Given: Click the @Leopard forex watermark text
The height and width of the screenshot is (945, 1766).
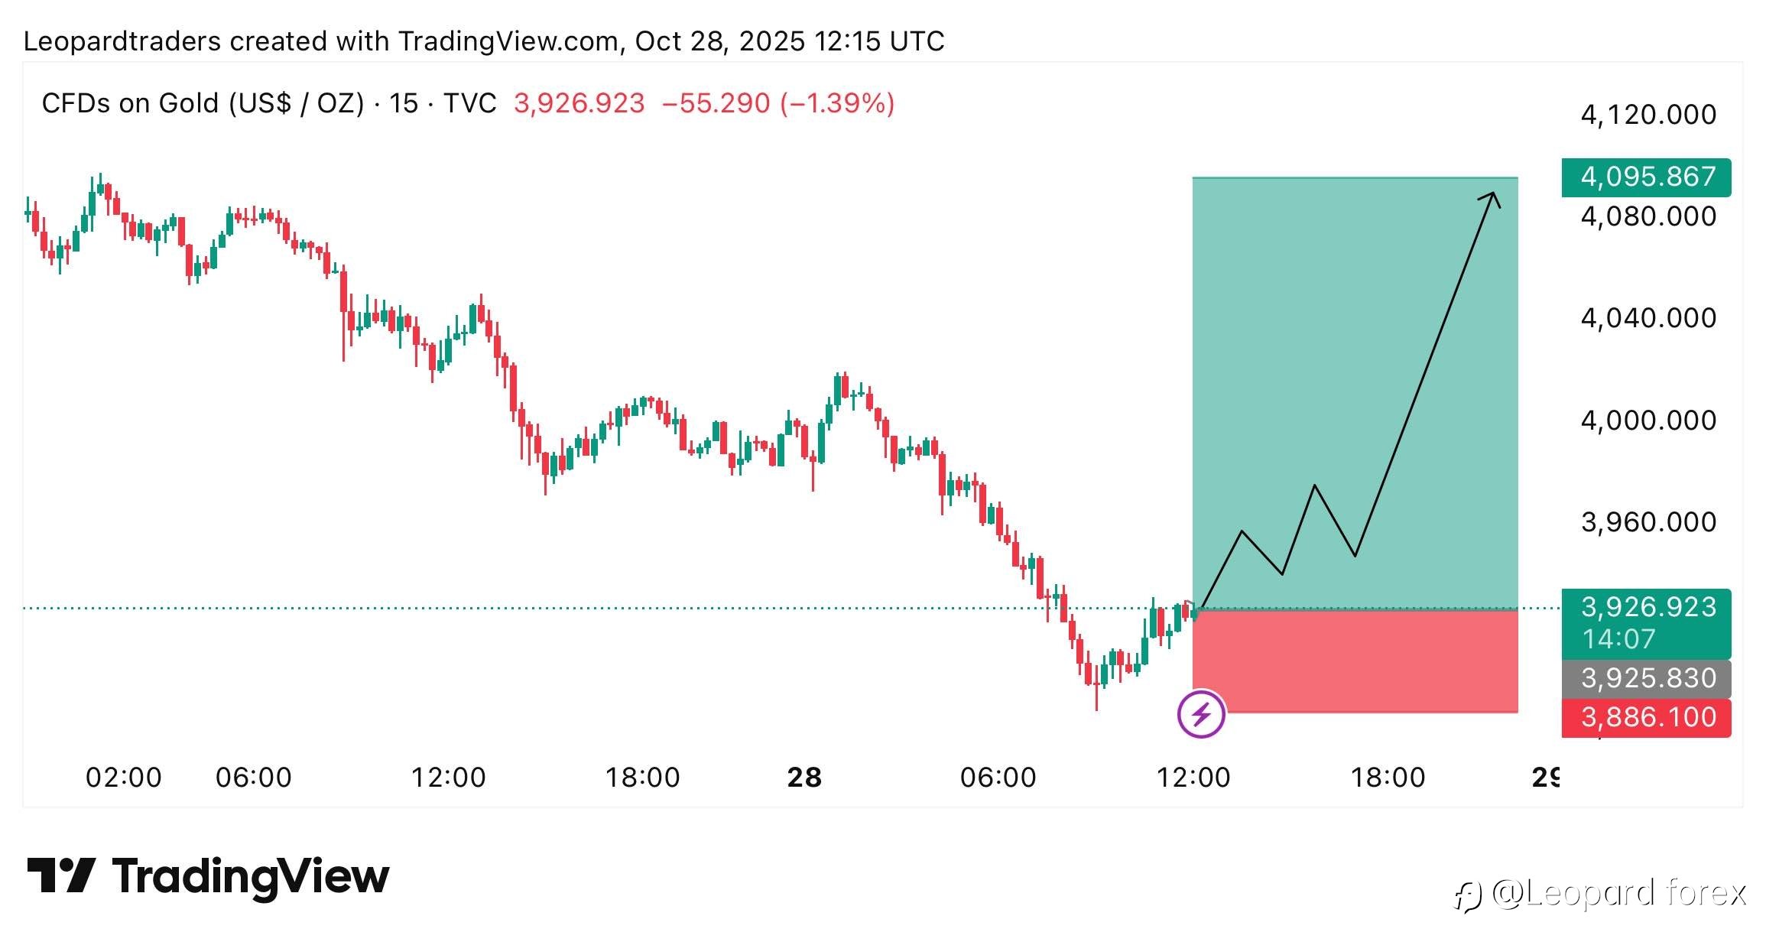Looking at the screenshot, I should coord(1619,893).
